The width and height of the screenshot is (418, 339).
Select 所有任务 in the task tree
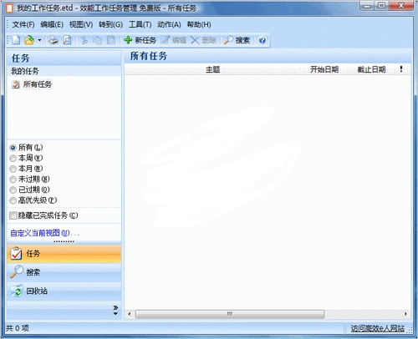(37, 84)
